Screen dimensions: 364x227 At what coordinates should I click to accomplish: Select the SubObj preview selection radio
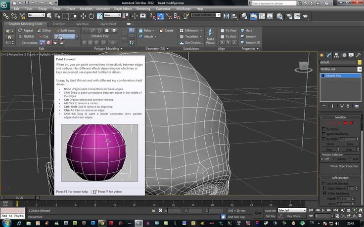point(334,159)
